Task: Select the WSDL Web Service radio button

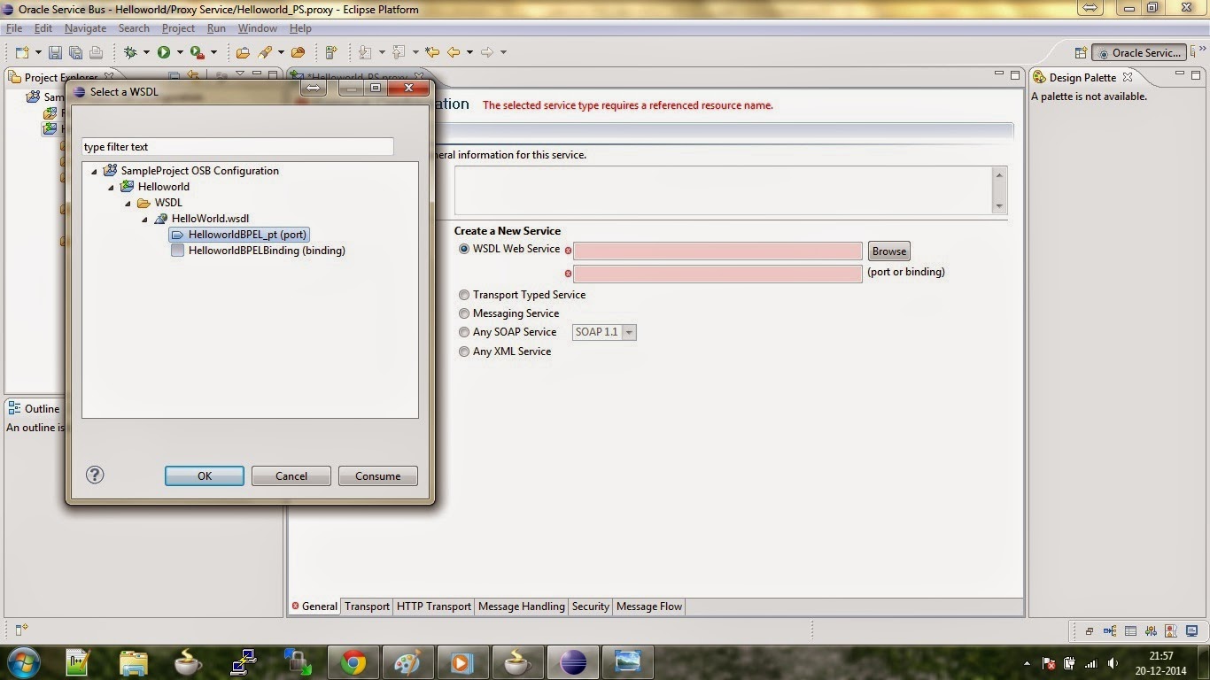Action: [464, 249]
